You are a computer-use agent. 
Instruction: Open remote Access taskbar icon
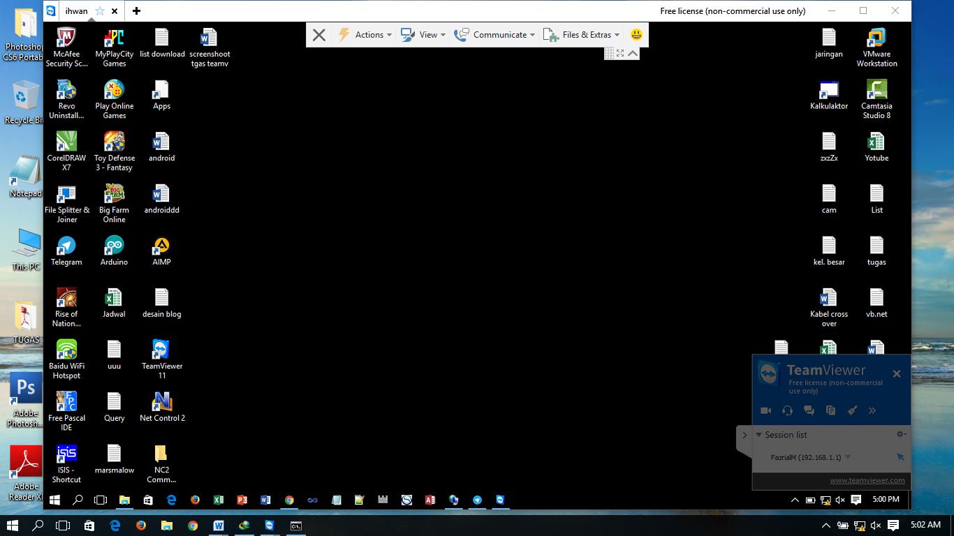430,500
